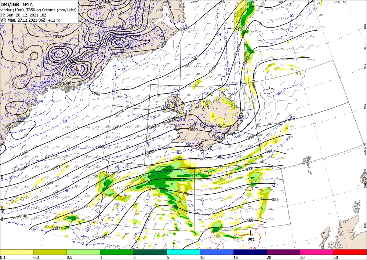This screenshot has width=367, height=260.
Task: Click the olive yellow 0.3–0.5 legend swatch
Action: pyautogui.click(x=50, y=252)
